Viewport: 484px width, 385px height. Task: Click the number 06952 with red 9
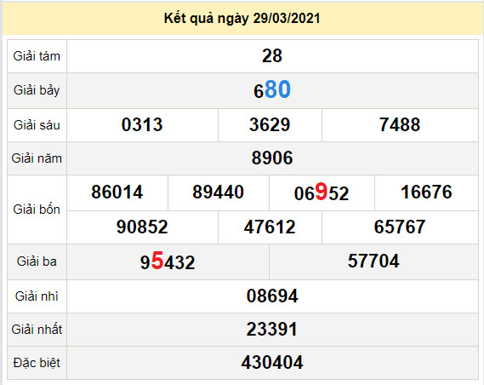point(322,192)
